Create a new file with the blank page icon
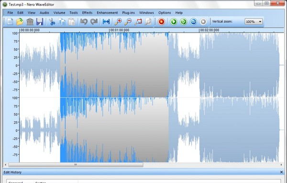 click(x=10, y=22)
